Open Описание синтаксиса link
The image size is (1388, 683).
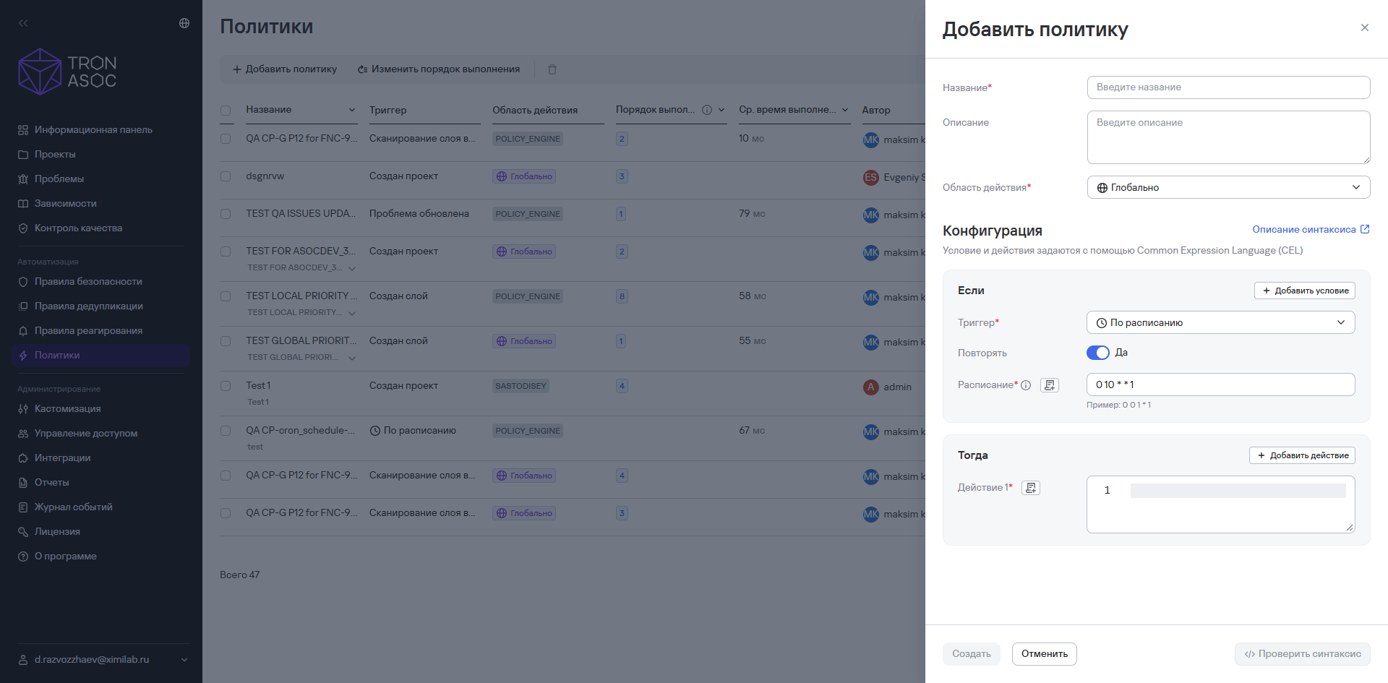point(1311,229)
